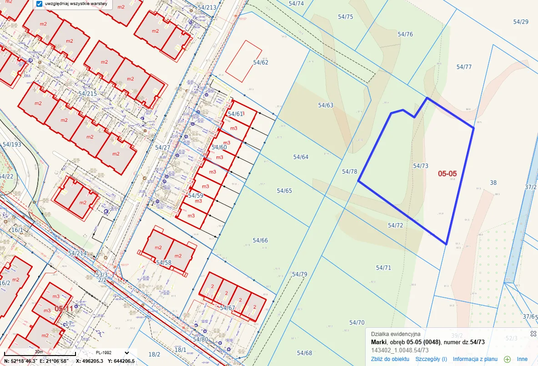Viewport: 538px width, 366px height.
Task: Click parcel label 54/60
Action: click(219, 147)
